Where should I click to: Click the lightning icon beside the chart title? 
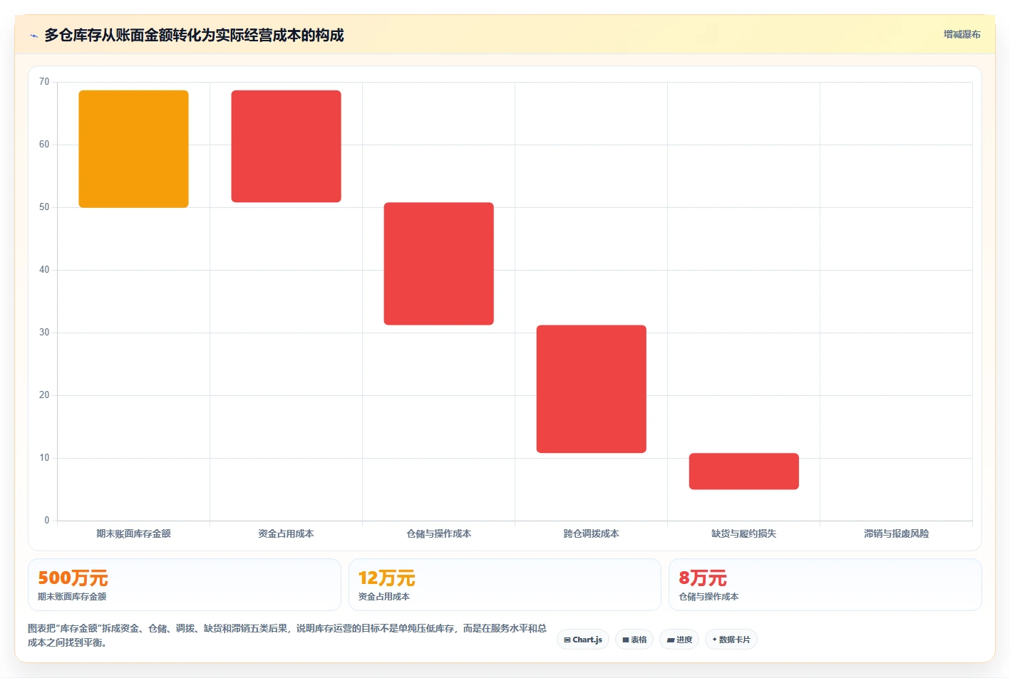tap(34, 36)
